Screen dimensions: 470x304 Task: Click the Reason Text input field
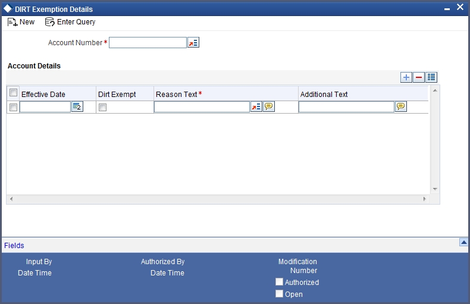coord(202,107)
